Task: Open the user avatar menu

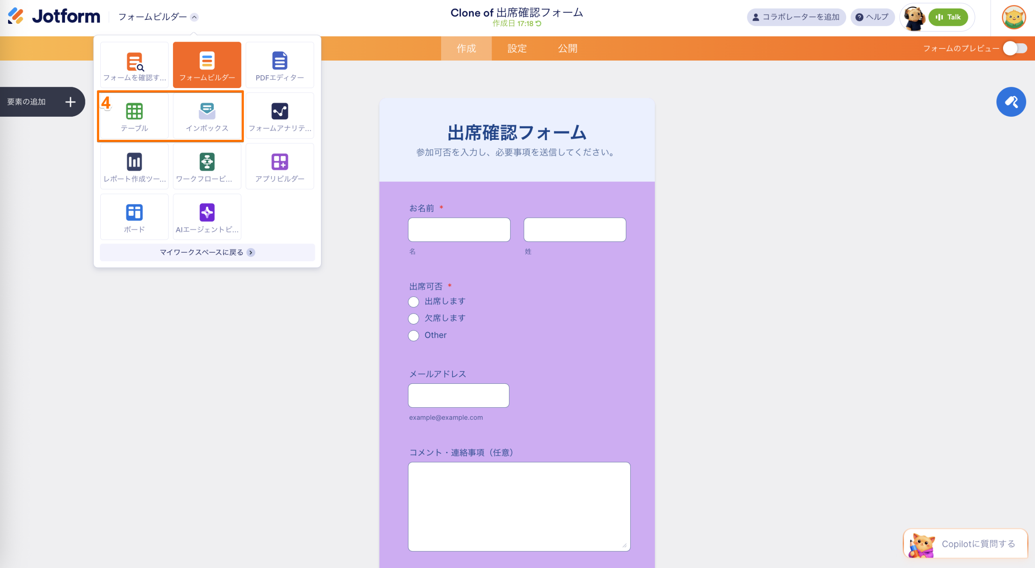Action: coord(1014,17)
